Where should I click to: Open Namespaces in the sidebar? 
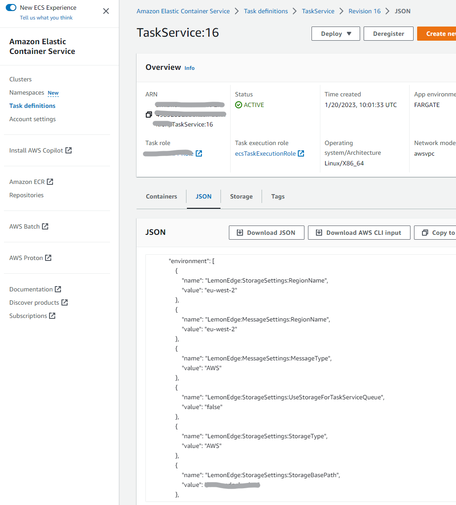pyautogui.click(x=27, y=92)
